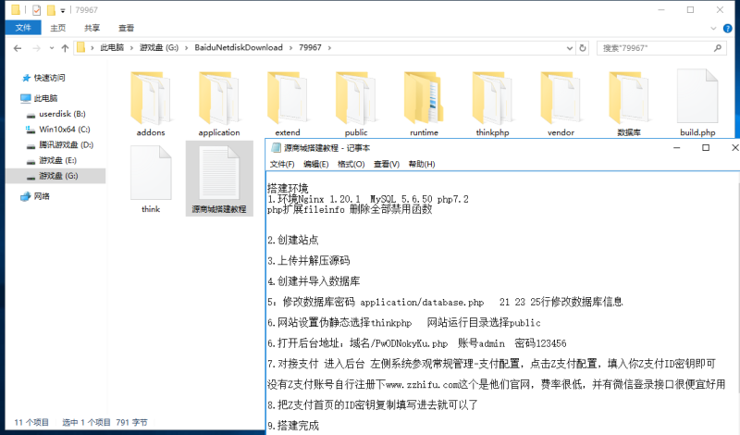
Task: Click the Explorer back arrow
Action: (x=18, y=48)
